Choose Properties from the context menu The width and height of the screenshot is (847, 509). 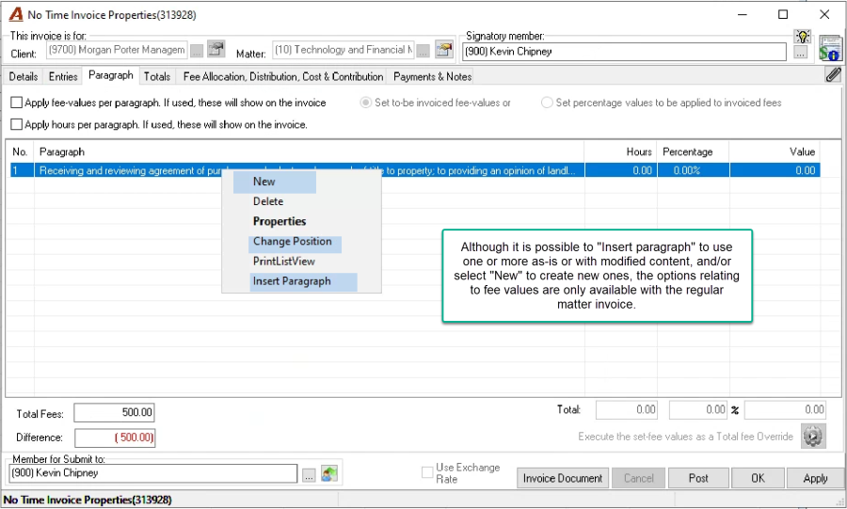pos(280,221)
